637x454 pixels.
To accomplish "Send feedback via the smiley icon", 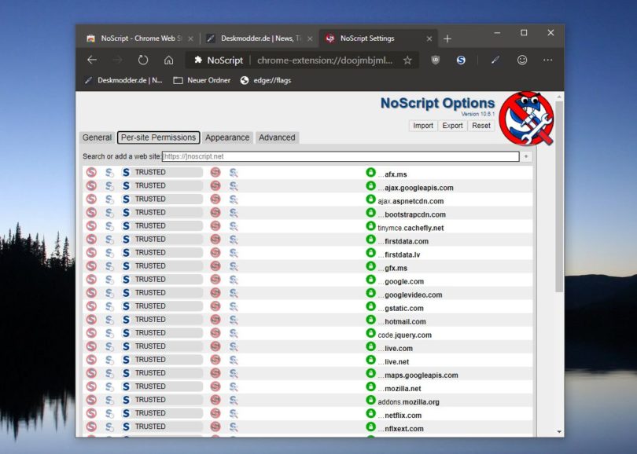I will pyautogui.click(x=522, y=60).
